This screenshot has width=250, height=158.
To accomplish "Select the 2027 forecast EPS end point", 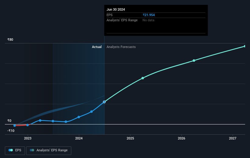I will 245,46.
